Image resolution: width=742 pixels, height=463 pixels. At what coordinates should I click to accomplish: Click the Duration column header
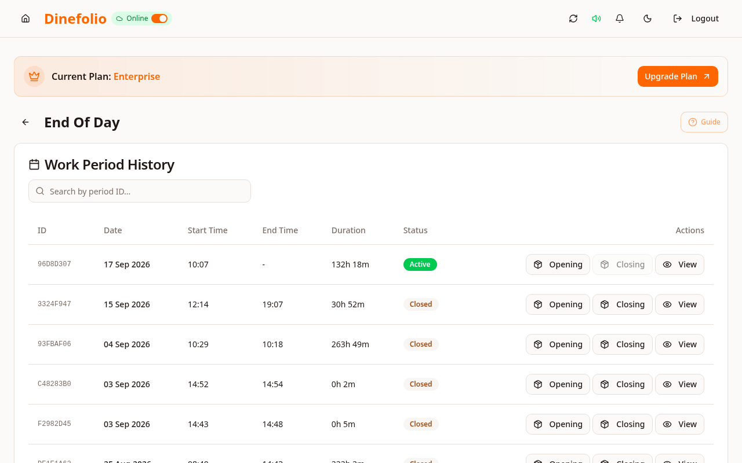[x=348, y=230]
